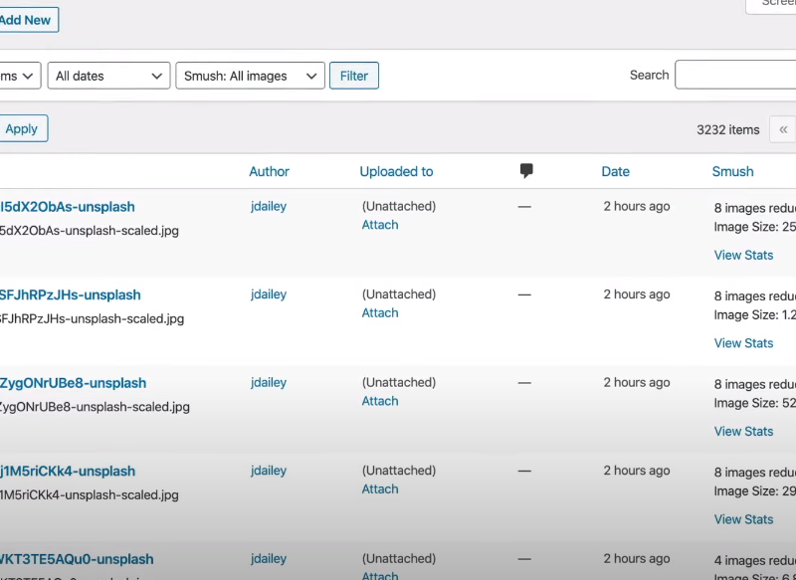Focus the Search media input field

[x=735, y=75]
